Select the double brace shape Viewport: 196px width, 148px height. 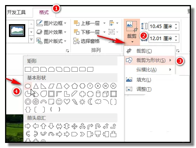(x=28, y=109)
